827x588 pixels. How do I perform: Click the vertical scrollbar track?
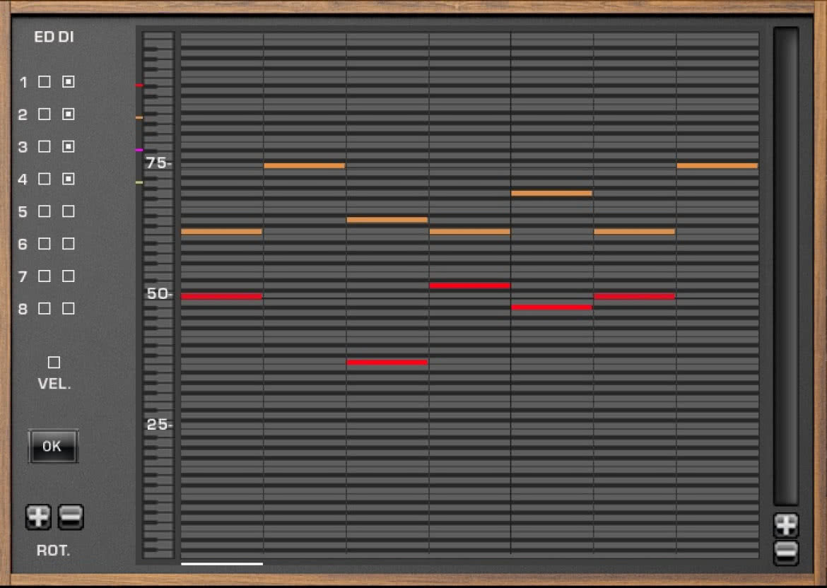point(786,266)
